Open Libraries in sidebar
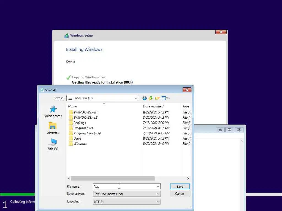The height and width of the screenshot is (211, 282). (53, 128)
